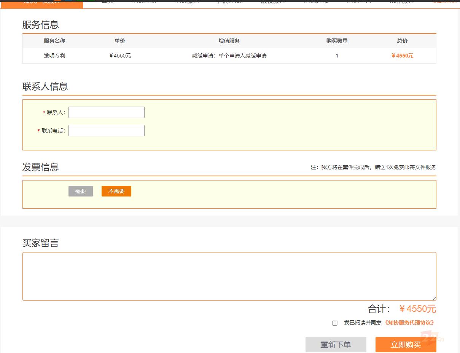The image size is (460, 353).
Task: Tick the 我已阅读并同意 agreement checkbox
Action: point(335,323)
